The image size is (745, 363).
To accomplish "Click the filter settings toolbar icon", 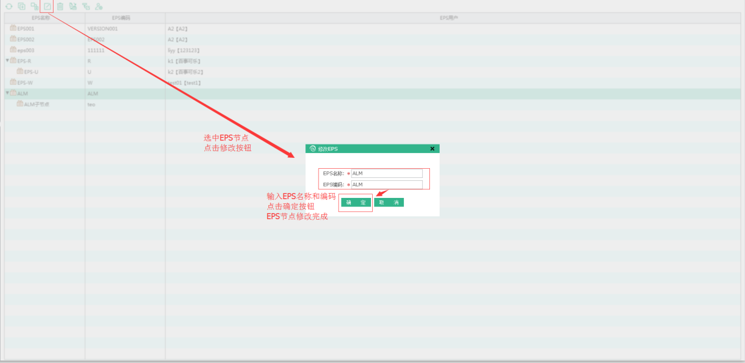I will pyautogui.click(x=86, y=6).
